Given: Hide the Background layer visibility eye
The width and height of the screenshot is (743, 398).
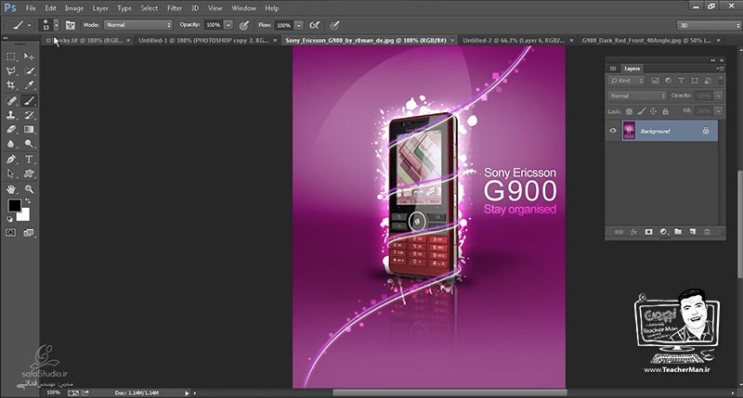Looking at the screenshot, I should [613, 131].
